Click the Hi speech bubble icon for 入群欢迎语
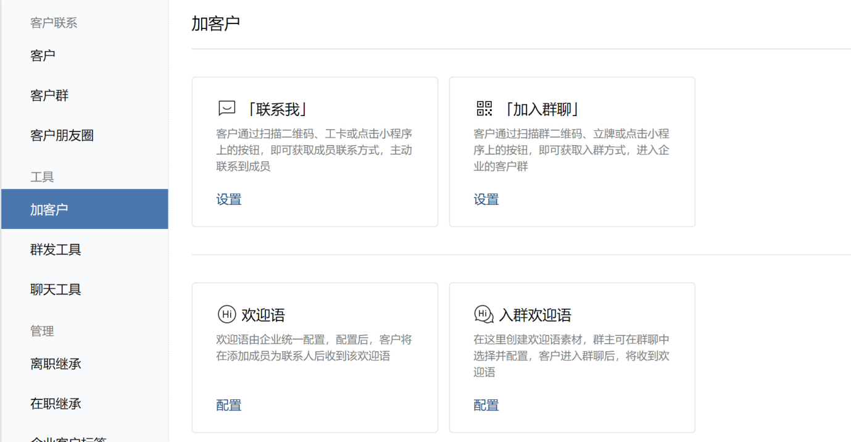The height and width of the screenshot is (442, 851). tap(484, 314)
